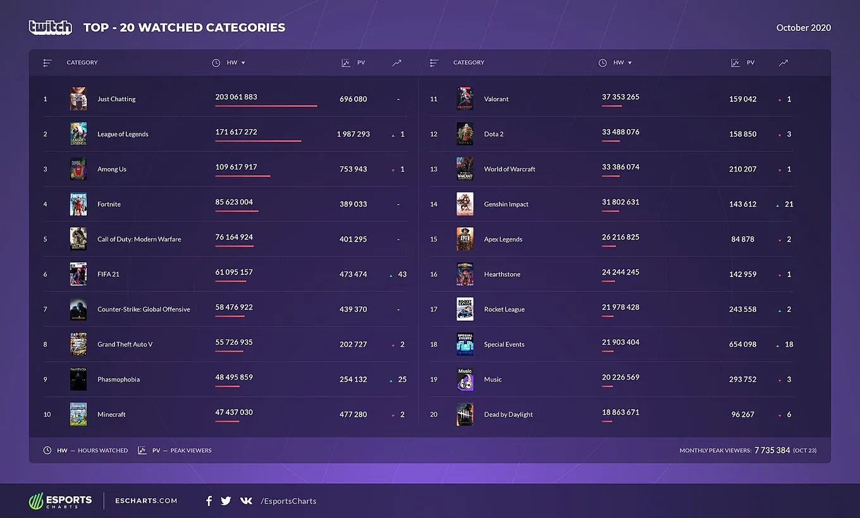Visit the ESCHARTS.COM link

[146, 501]
